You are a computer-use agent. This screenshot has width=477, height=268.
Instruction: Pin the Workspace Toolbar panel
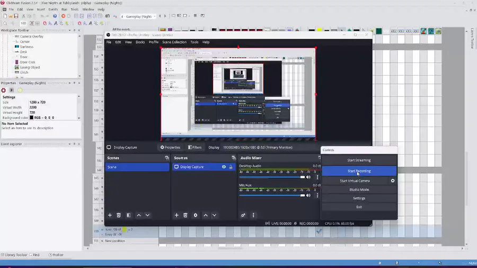[75, 30]
